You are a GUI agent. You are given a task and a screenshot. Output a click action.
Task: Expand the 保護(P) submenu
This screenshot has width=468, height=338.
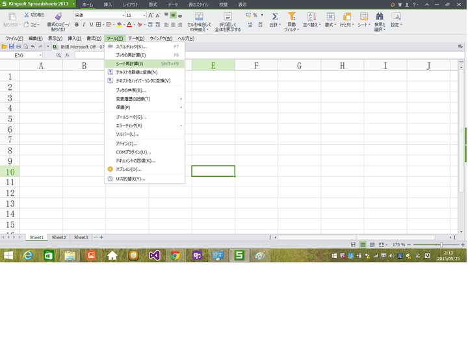click(145, 107)
